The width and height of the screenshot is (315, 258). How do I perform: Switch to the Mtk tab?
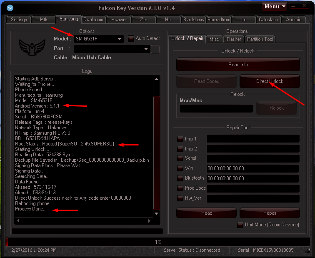tap(44, 20)
